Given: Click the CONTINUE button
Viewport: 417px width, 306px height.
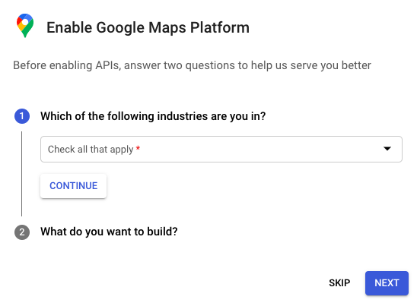Looking at the screenshot, I should pos(73,186).
